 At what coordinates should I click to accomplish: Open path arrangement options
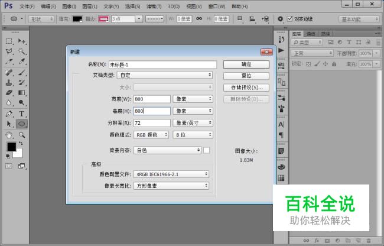(x=265, y=18)
